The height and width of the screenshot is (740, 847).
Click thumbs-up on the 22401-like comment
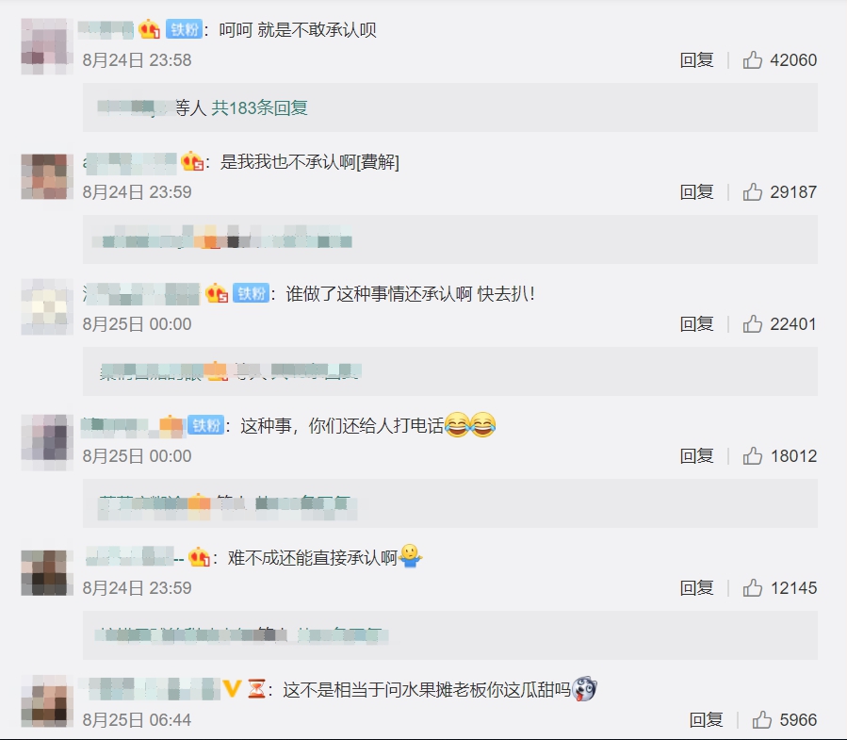tap(753, 323)
